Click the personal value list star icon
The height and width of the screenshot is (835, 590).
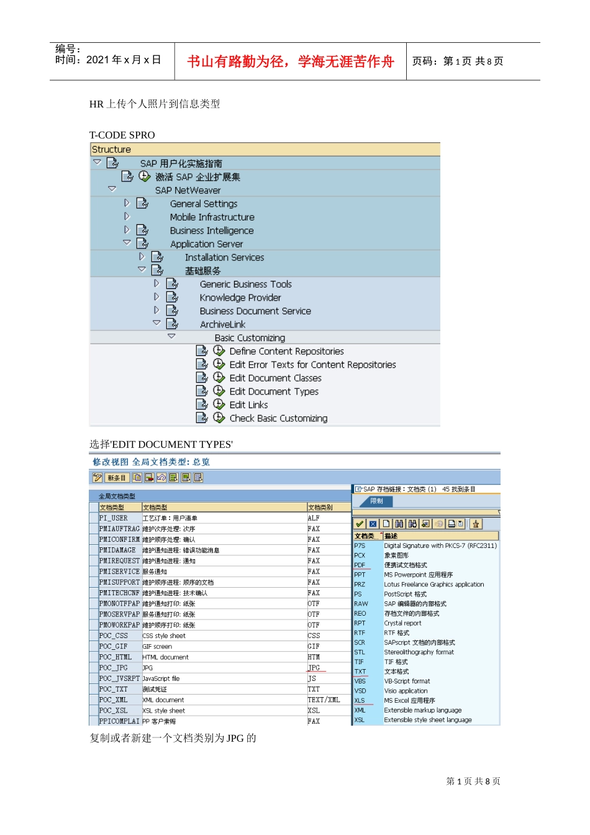476,524
